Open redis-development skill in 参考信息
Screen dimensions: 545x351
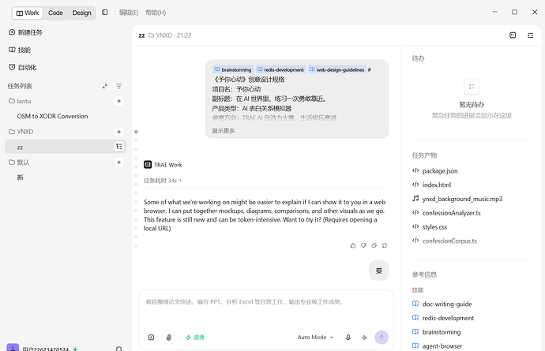[x=443, y=318]
